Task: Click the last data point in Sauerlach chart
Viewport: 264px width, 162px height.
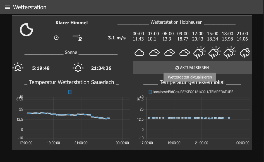Action: tap(109, 118)
